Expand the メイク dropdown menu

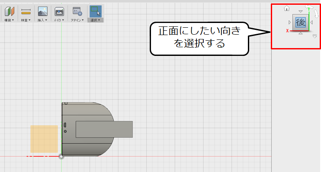pyautogui.click(x=59, y=20)
